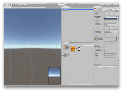Select the Scale tool in toolbar

click(x=13, y=5)
